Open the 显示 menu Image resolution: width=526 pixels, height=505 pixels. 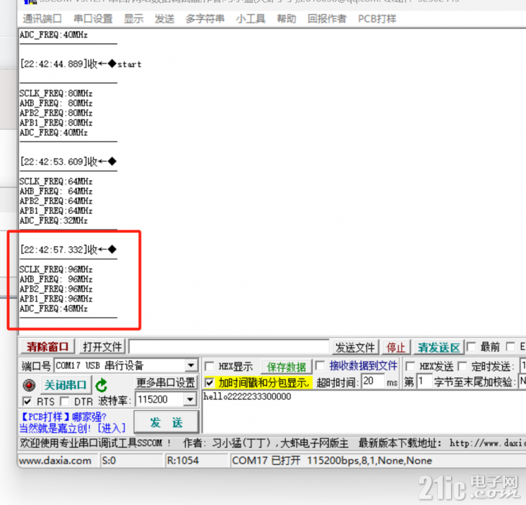tap(134, 18)
